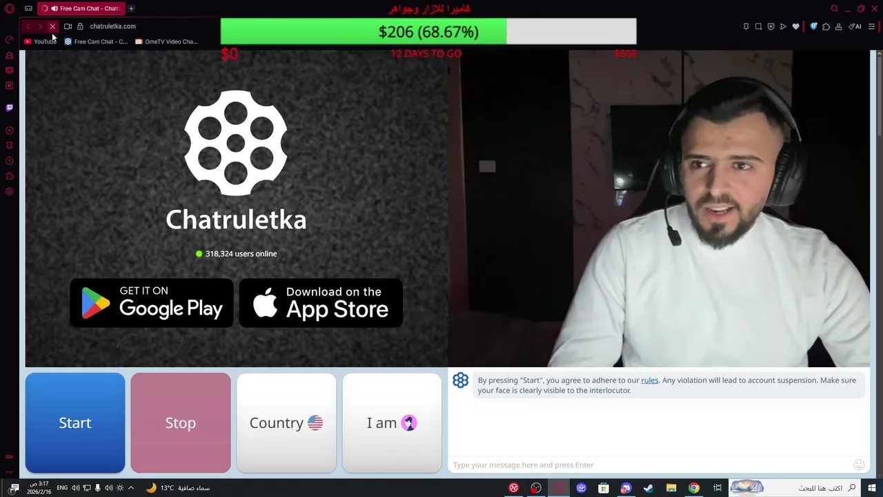The image size is (883, 497).
Task: Open the extensions puzzle toolbar icon
Action: (x=826, y=26)
